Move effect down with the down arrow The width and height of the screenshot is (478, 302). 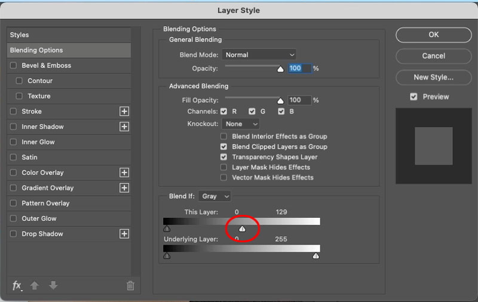[53, 285]
